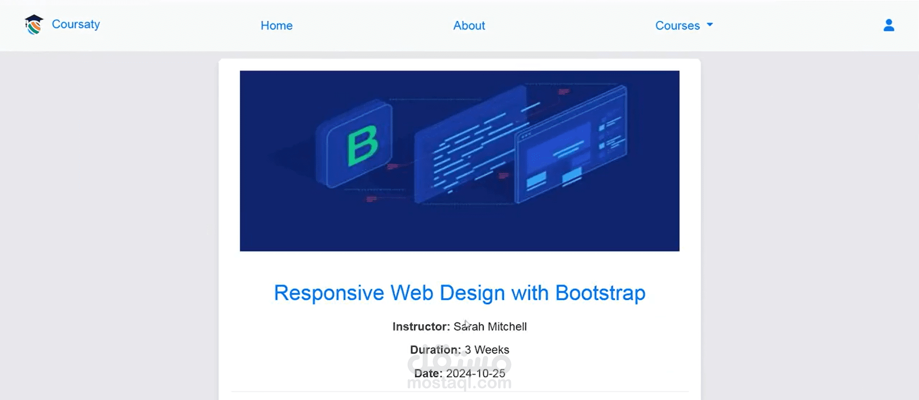Image resolution: width=919 pixels, height=400 pixels.
Task: Click the Date 2024-10-25 text
Action: click(459, 373)
